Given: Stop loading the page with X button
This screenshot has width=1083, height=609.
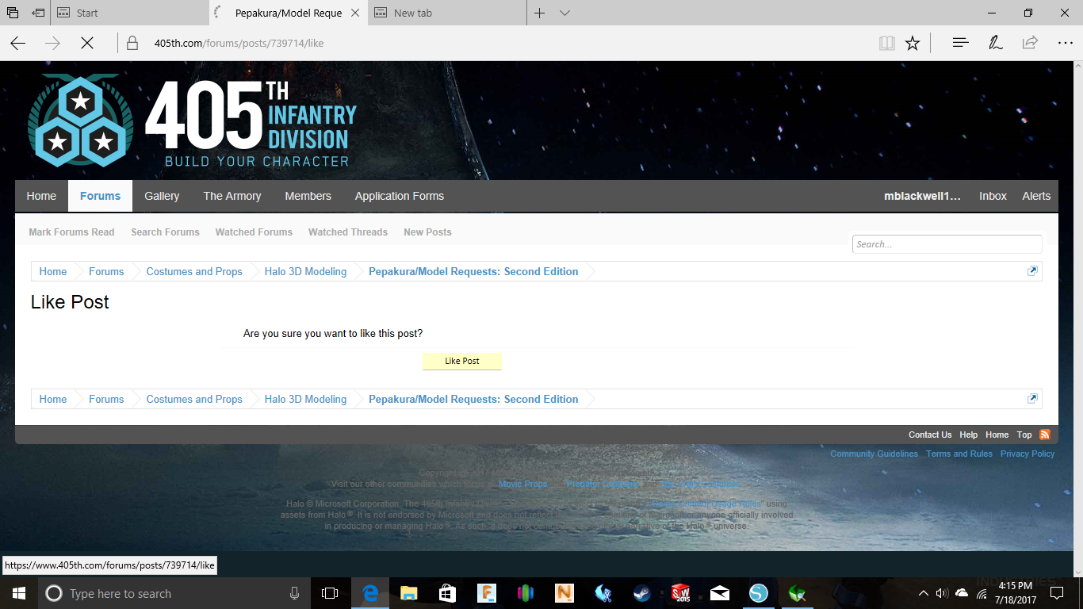Looking at the screenshot, I should [x=87, y=43].
